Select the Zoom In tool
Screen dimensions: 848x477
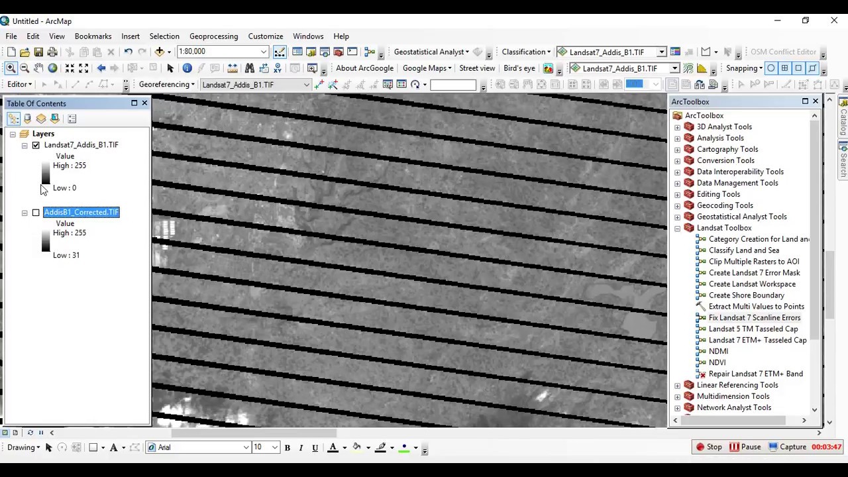11,68
